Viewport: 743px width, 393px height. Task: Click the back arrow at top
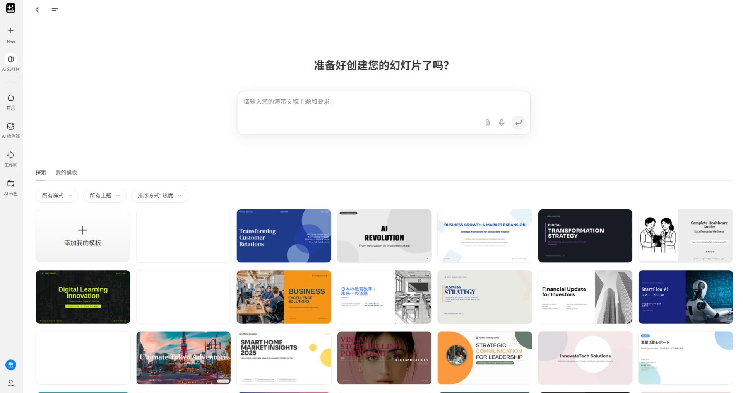point(38,10)
